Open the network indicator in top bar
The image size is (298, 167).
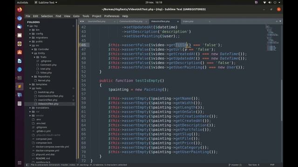pos(264,2)
